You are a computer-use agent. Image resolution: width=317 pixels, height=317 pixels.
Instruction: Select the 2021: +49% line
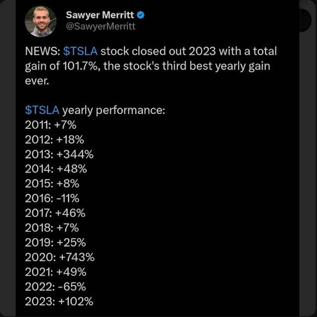pyautogui.click(x=55, y=272)
